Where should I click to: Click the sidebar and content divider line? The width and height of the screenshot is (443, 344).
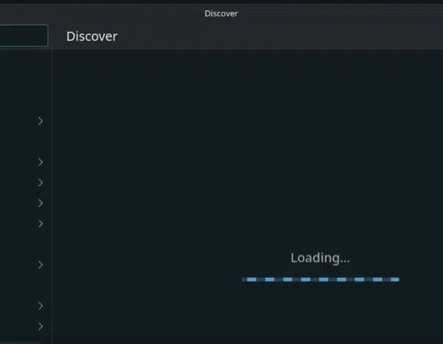(x=52, y=196)
